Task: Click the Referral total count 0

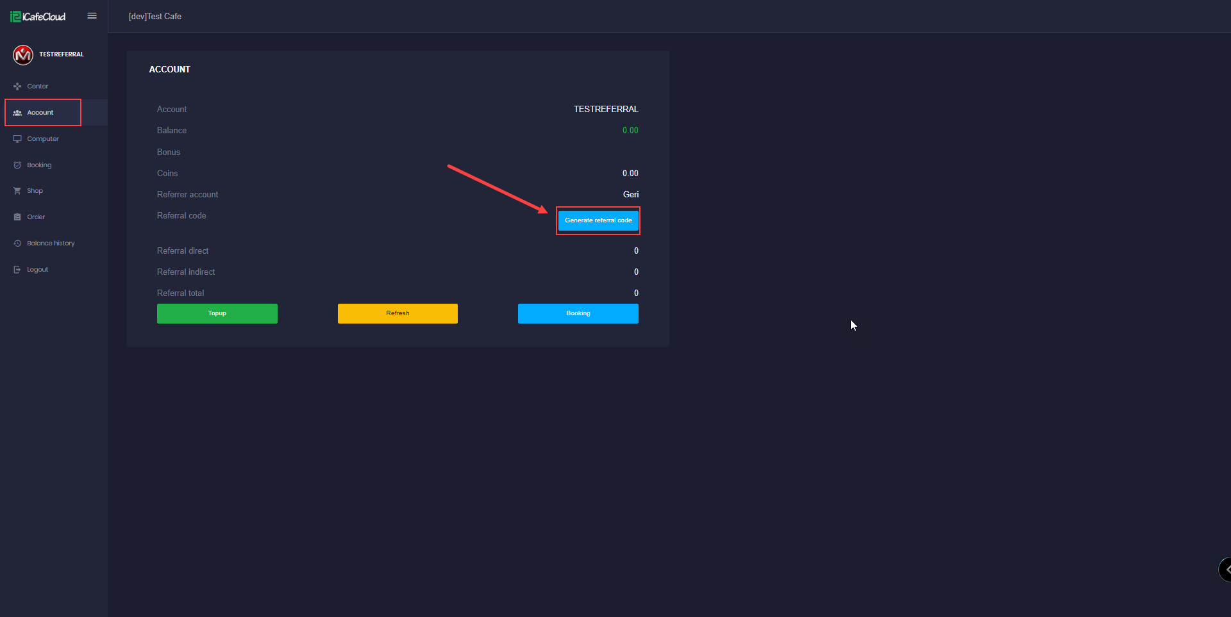Action: coord(636,293)
